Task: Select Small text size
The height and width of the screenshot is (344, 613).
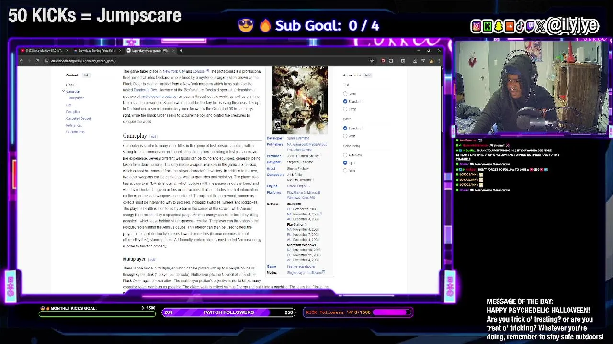Action: point(345,94)
